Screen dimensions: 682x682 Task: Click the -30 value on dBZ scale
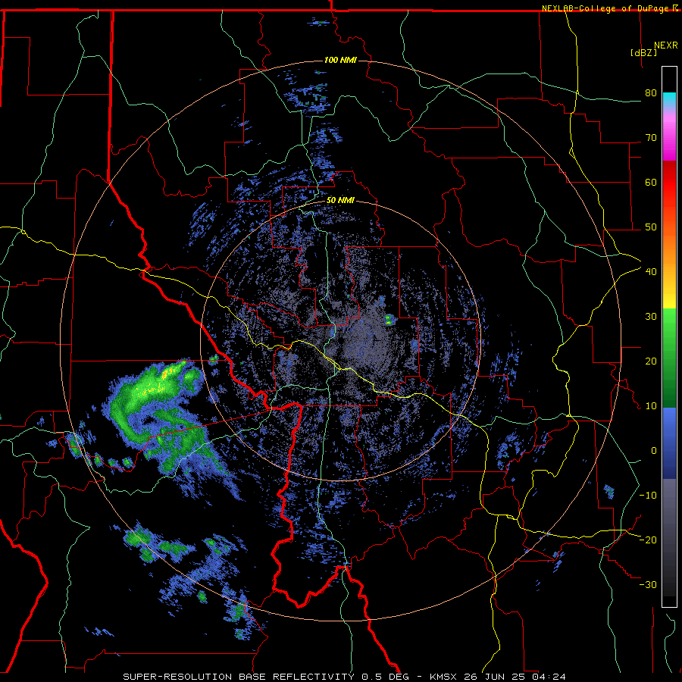point(648,585)
